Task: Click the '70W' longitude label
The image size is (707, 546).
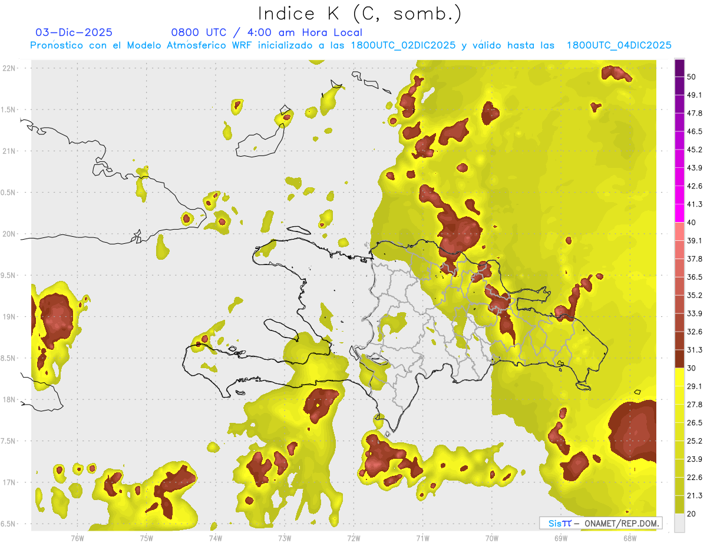Action: (491, 538)
